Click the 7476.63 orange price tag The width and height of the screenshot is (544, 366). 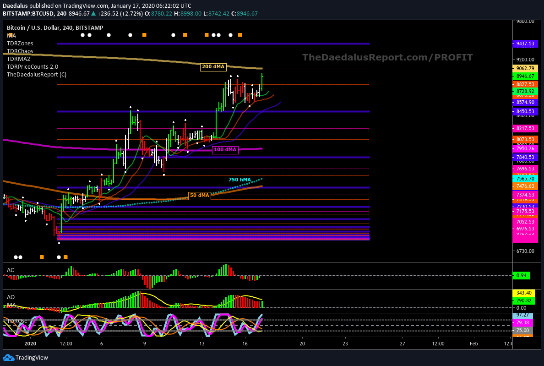click(525, 186)
